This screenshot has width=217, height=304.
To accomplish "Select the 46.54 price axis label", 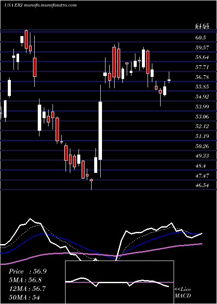I will click(x=202, y=185).
